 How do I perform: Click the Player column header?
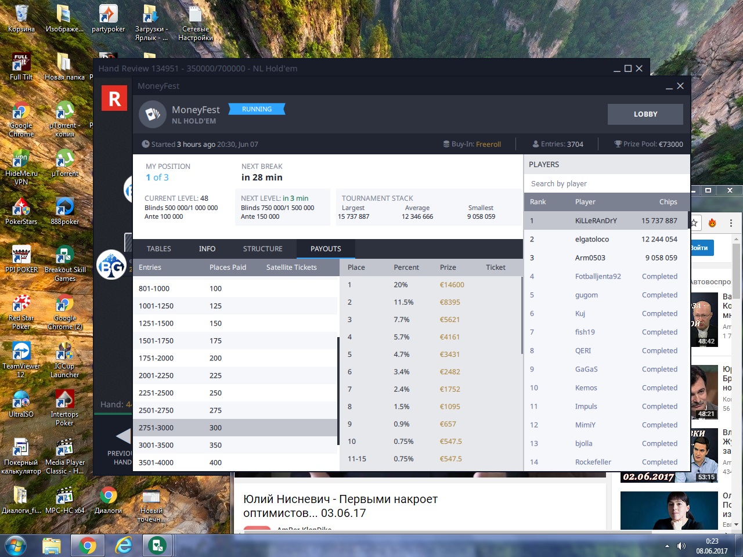pyautogui.click(x=585, y=202)
